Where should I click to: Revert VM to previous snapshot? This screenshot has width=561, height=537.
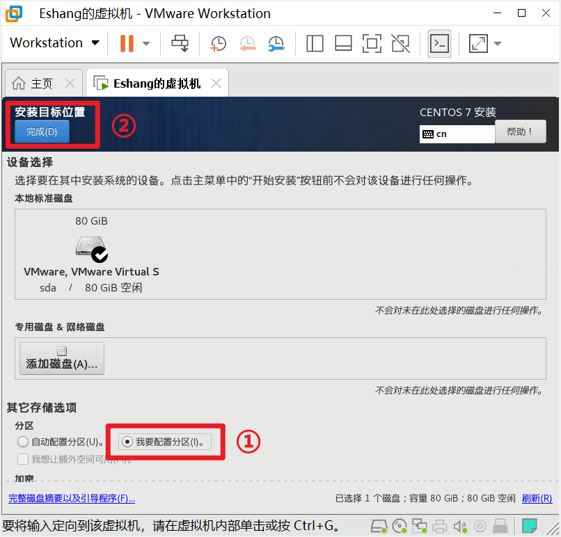(x=247, y=44)
